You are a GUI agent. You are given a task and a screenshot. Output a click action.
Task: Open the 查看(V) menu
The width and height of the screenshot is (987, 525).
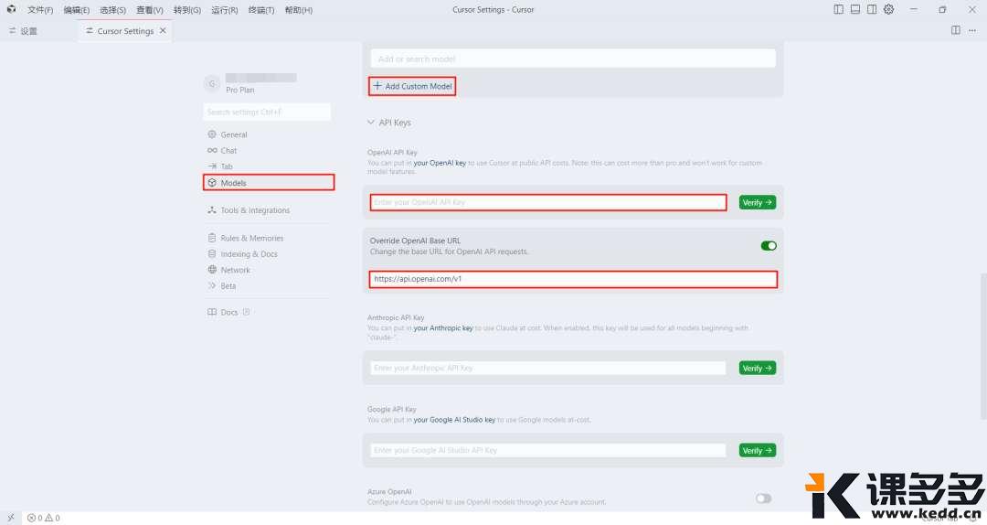tap(150, 10)
